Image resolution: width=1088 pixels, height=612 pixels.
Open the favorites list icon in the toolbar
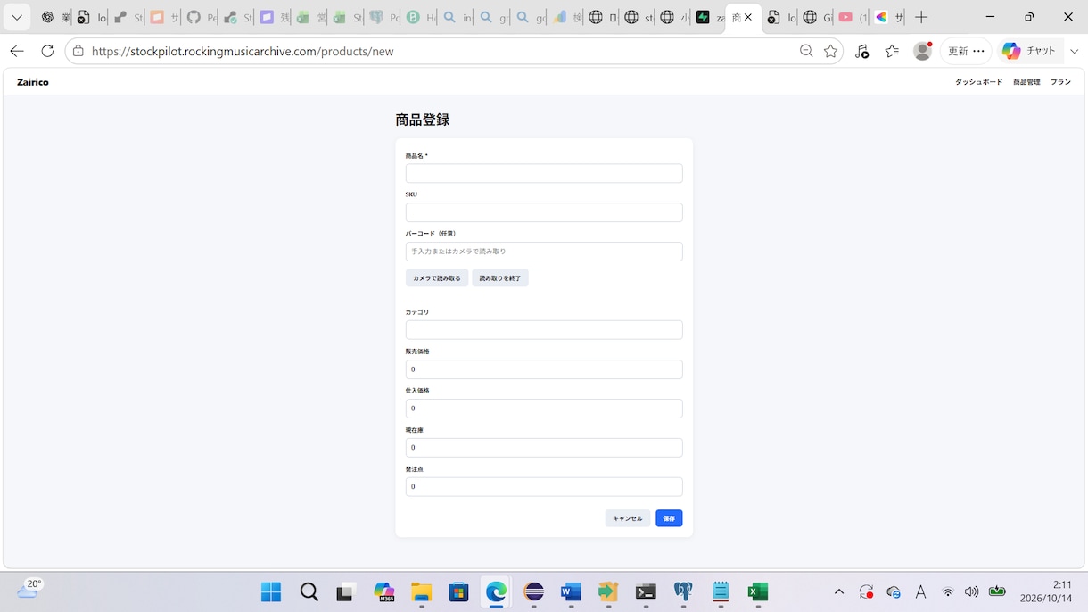[x=892, y=51]
